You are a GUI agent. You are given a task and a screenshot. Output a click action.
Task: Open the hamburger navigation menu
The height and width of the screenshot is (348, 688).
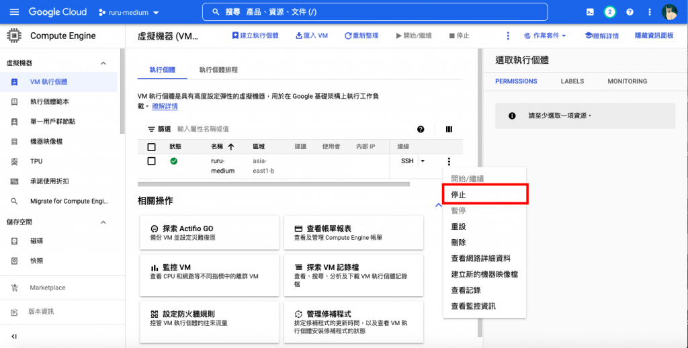tap(14, 12)
